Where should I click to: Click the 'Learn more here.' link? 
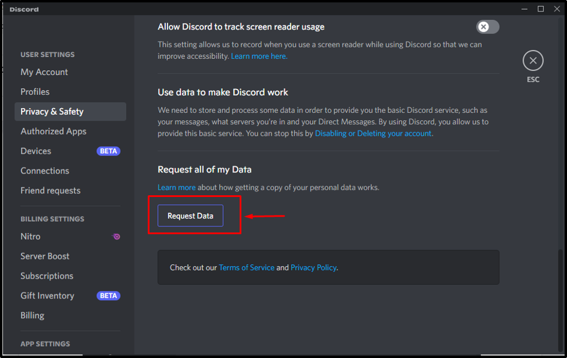259,56
